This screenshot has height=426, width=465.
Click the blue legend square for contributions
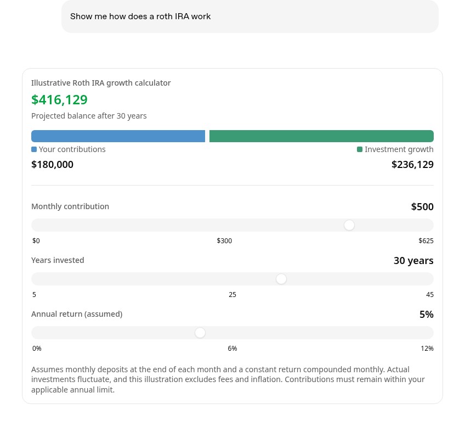point(34,149)
